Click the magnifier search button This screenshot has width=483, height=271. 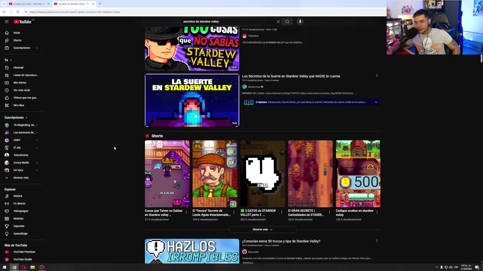tap(287, 21)
